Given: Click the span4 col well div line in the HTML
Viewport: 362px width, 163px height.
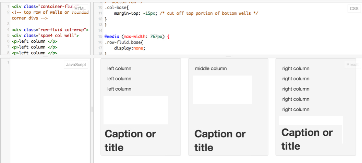Looking at the screenshot, I should click(45, 36).
